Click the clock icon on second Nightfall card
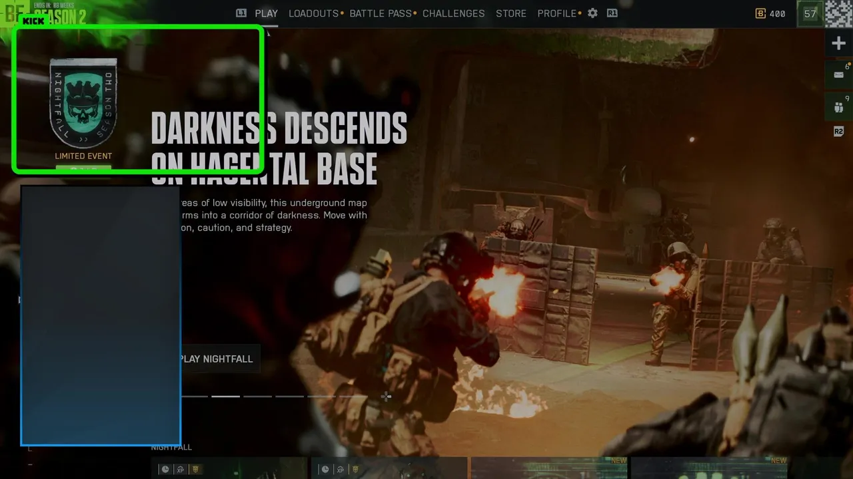This screenshot has height=479, width=853. (325, 470)
